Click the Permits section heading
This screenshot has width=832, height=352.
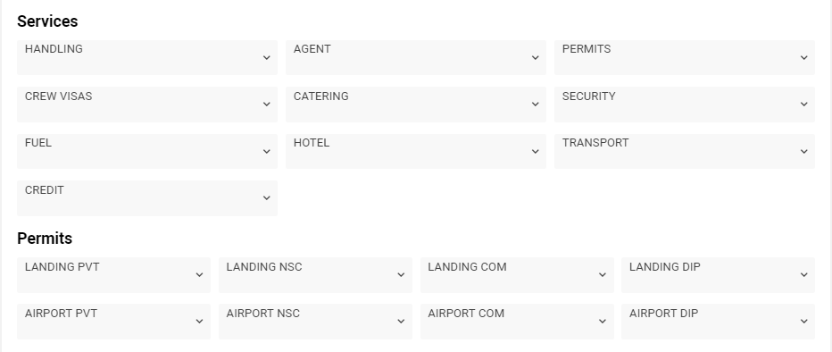45,239
